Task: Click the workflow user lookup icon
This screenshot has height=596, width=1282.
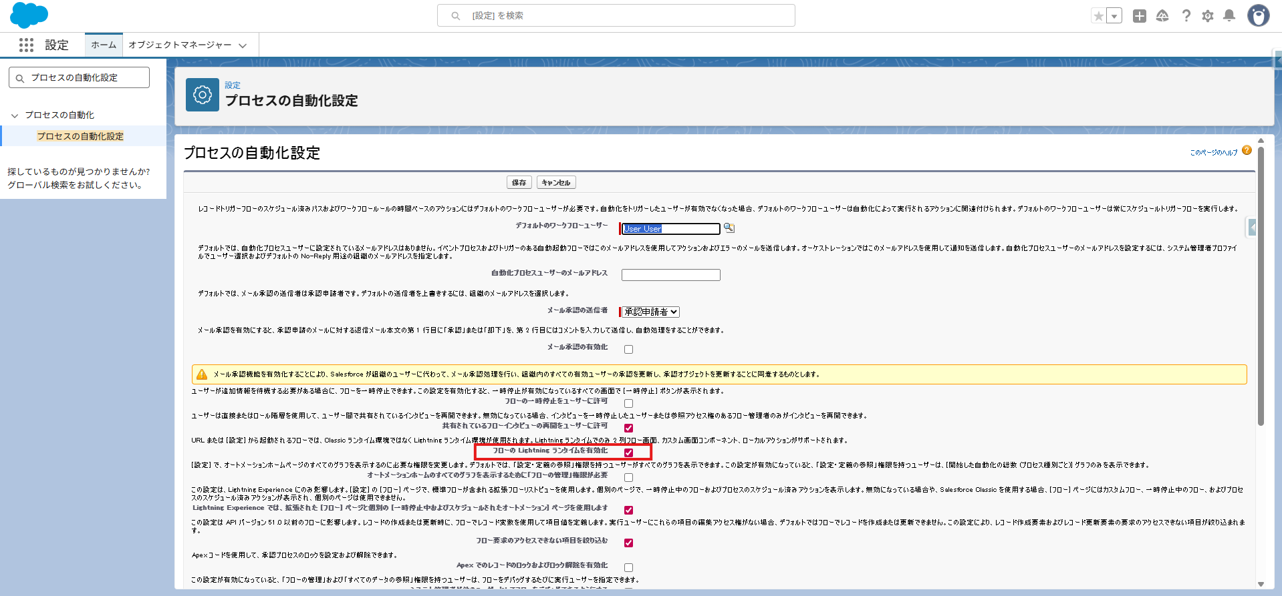Action: [x=729, y=228]
